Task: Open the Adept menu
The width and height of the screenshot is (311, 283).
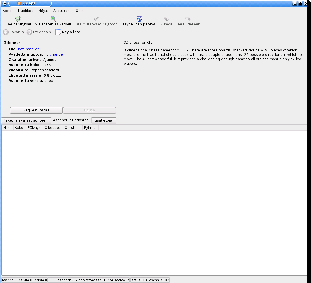Action: tap(8, 11)
